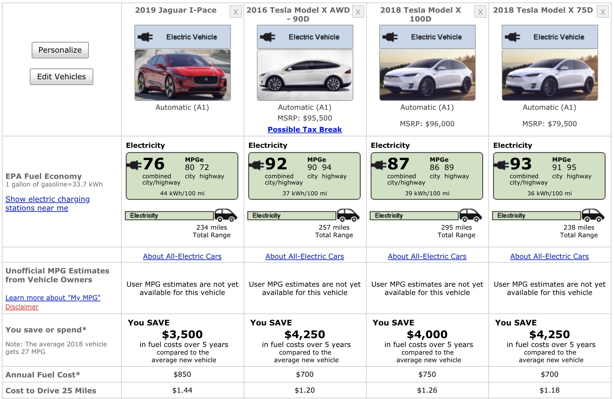Open the 2018 Tesla Model X 100D photo
Viewport: 614px width, 399px height.
pyautogui.click(x=428, y=75)
